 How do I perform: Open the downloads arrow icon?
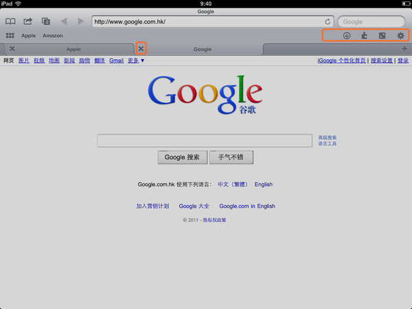click(x=347, y=36)
